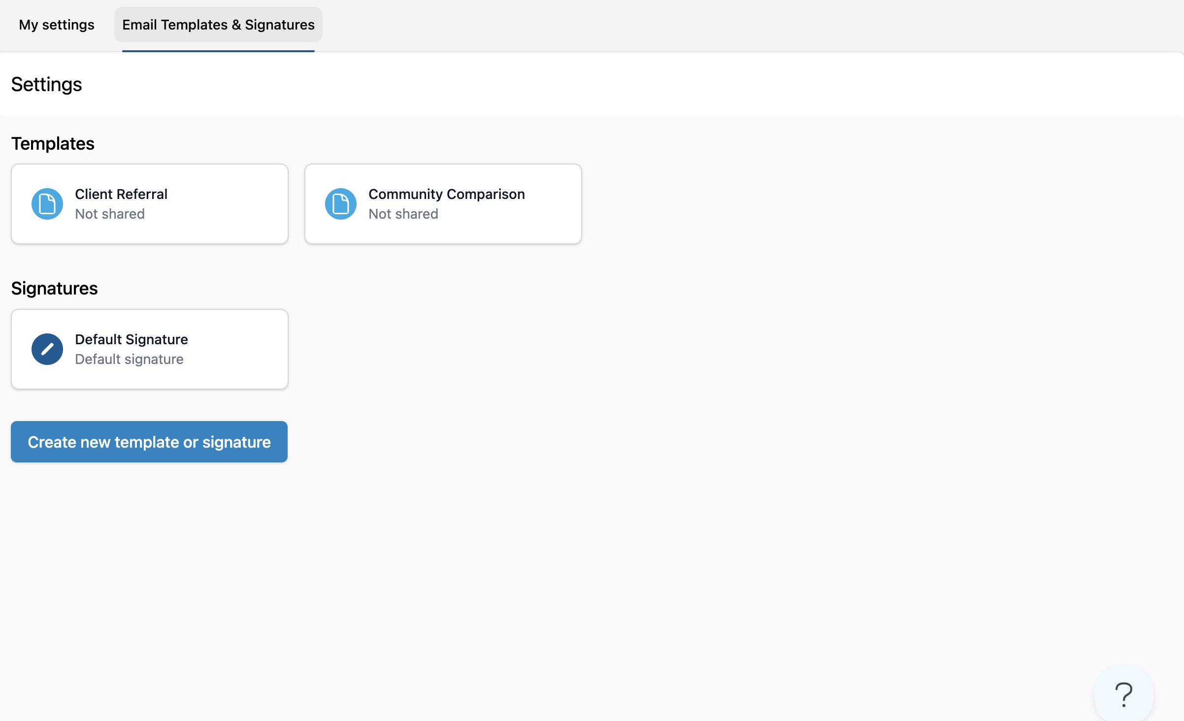Viewport: 1184px width, 721px height.
Task: Open the Community Comparison template title
Action: (x=446, y=194)
